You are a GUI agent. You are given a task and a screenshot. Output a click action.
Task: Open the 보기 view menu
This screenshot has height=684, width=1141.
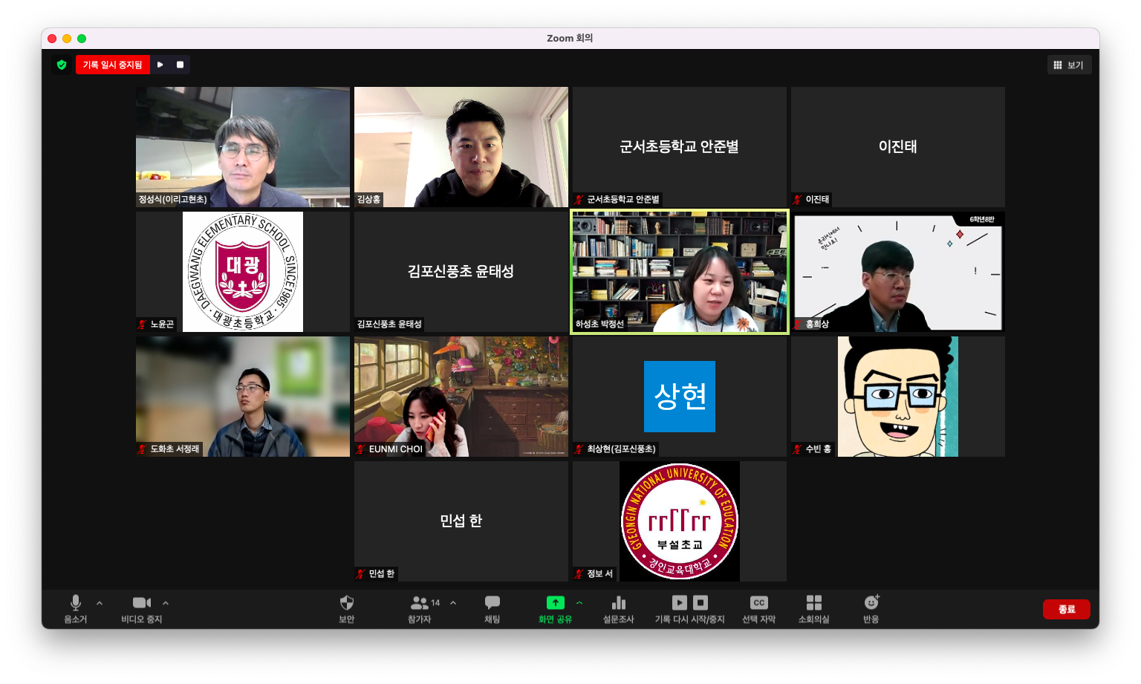point(1069,65)
